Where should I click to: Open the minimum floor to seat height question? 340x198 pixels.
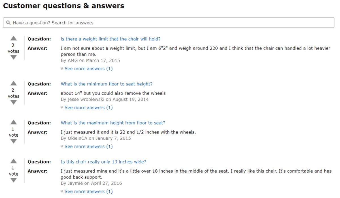pyautogui.click(x=107, y=84)
